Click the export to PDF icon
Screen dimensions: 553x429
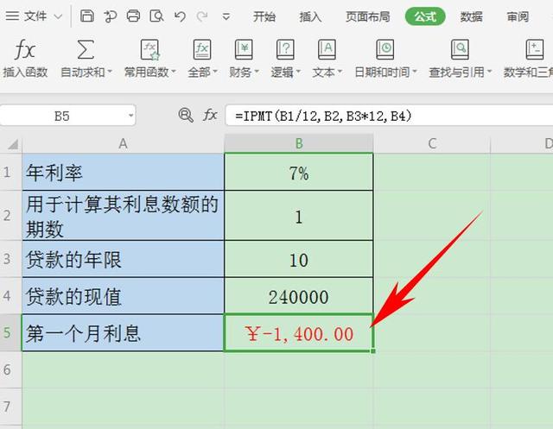click(110, 16)
